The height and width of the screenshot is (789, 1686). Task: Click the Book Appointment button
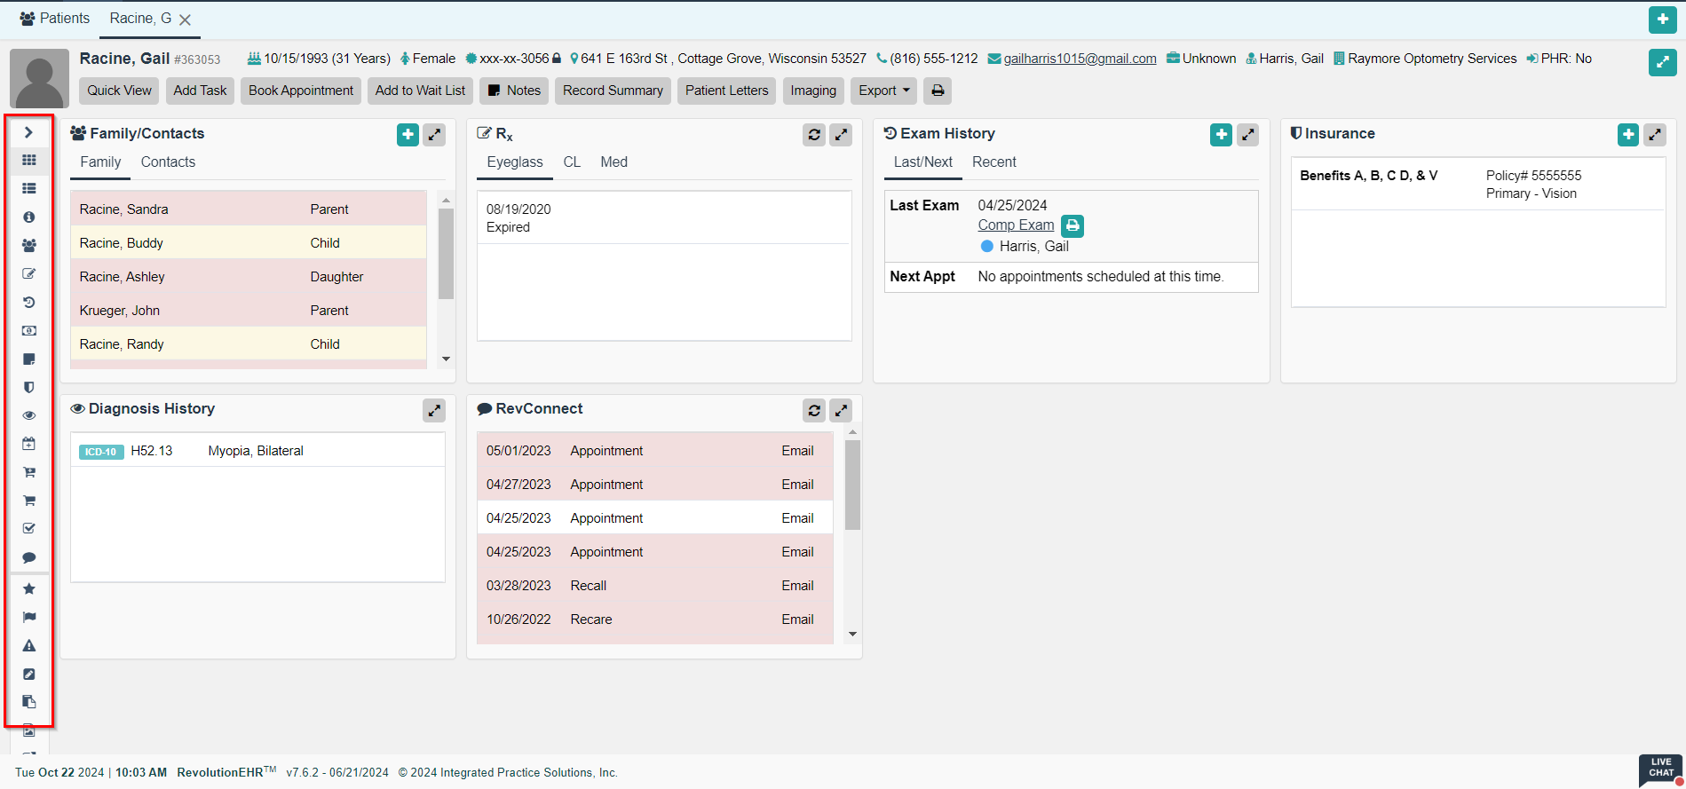click(x=301, y=91)
